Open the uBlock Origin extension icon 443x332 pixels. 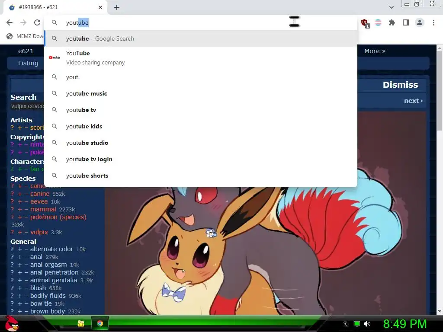click(x=365, y=23)
